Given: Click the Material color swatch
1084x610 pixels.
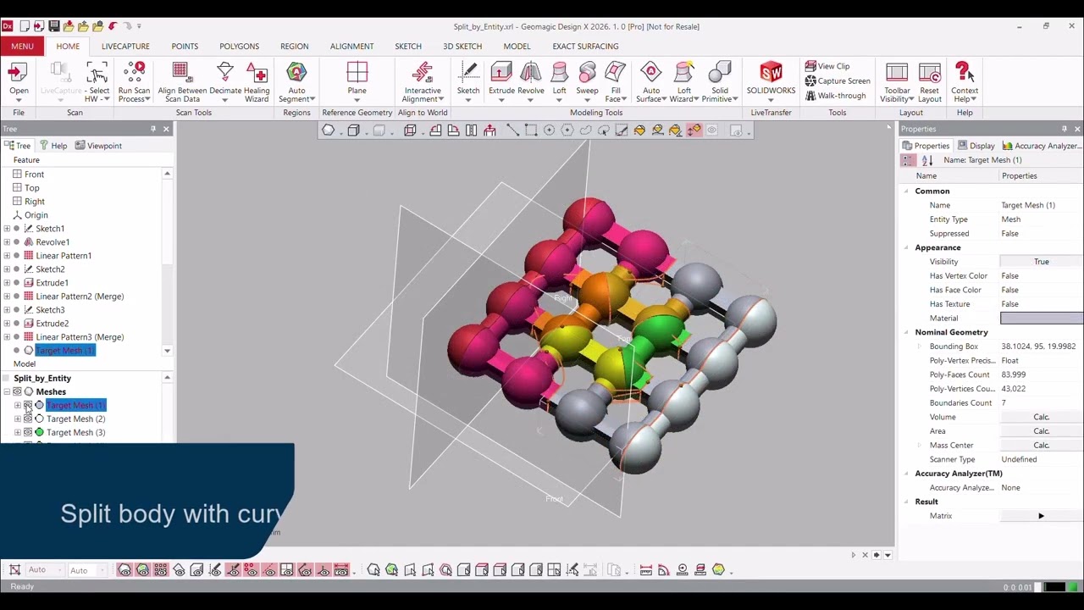Looking at the screenshot, I should 1042,319.
